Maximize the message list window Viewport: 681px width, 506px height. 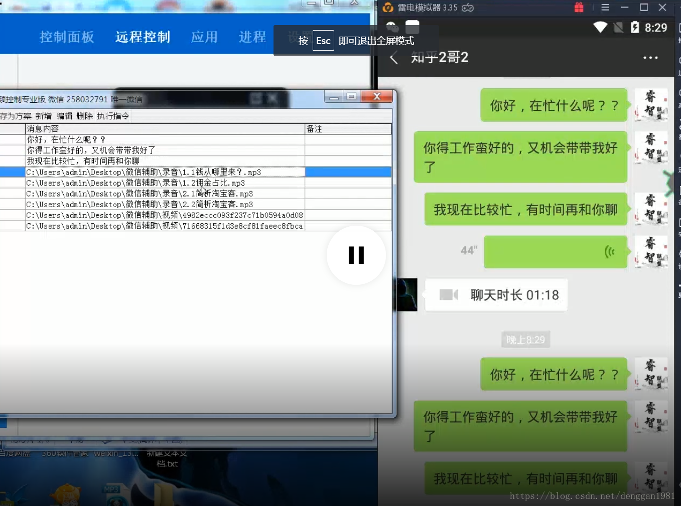click(x=352, y=96)
